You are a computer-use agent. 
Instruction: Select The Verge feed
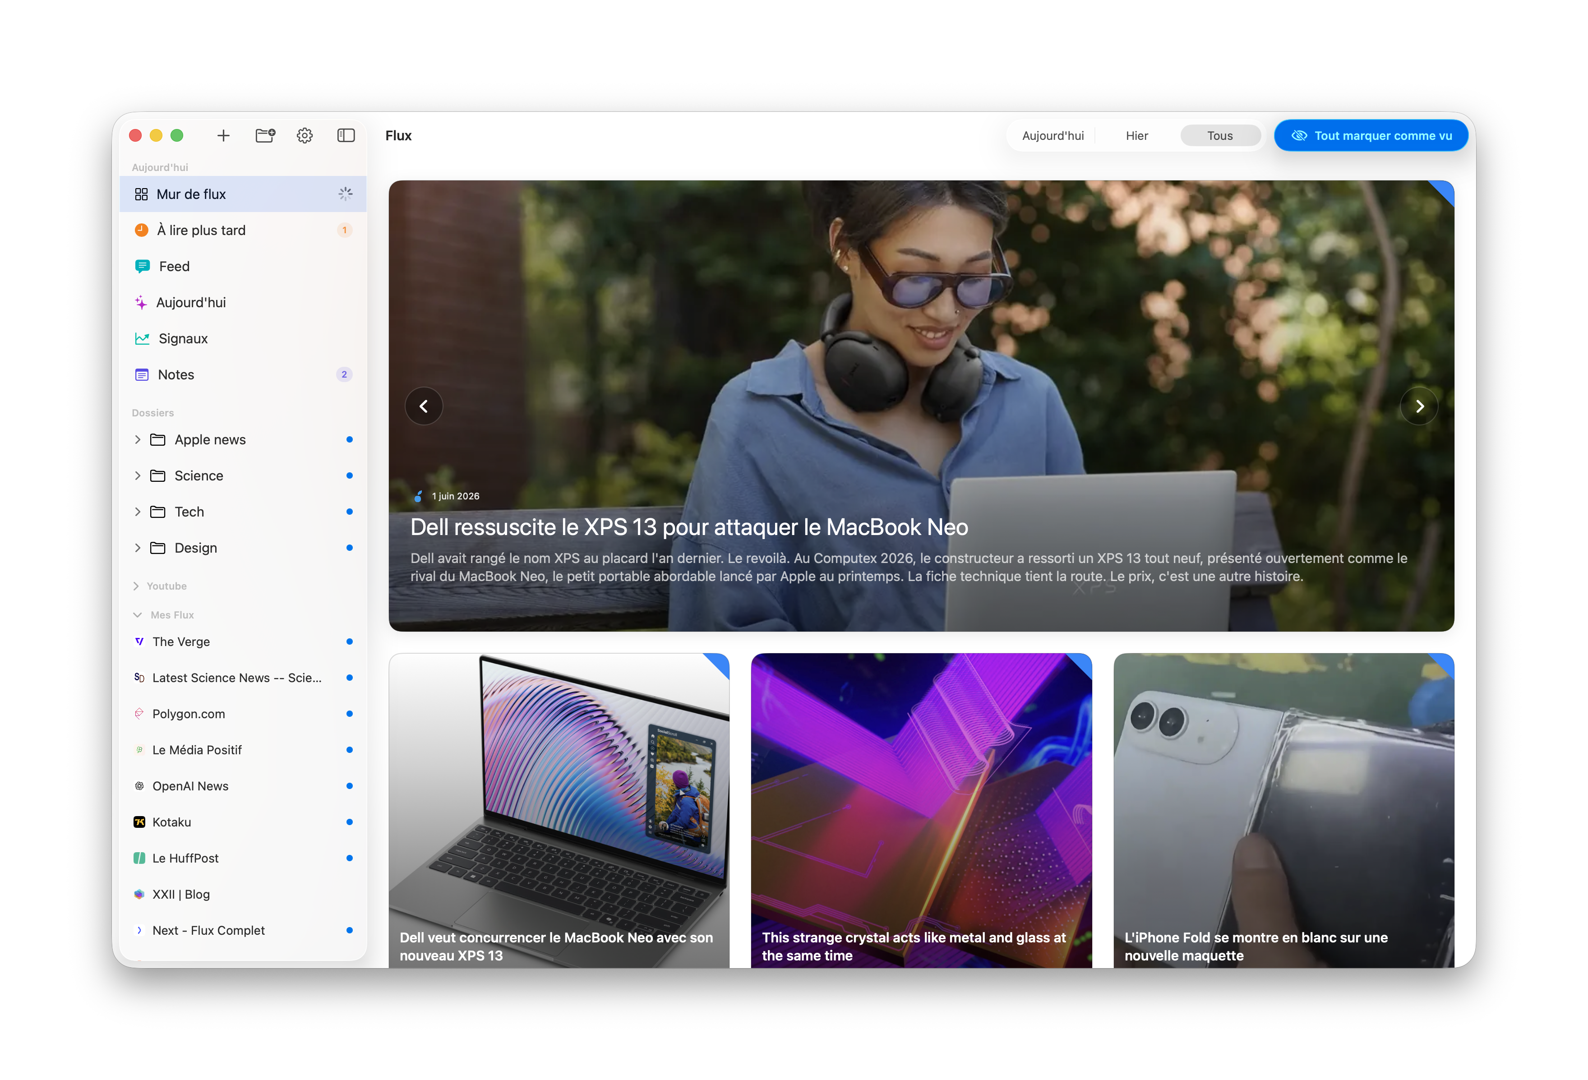coord(243,642)
